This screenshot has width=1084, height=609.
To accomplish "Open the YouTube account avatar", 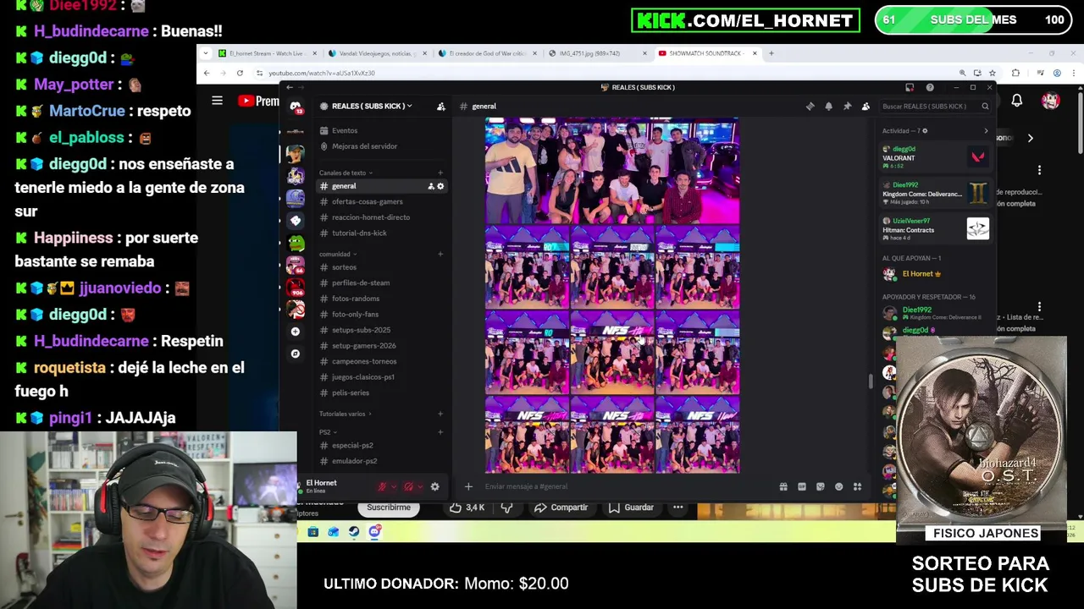I will point(1051,101).
